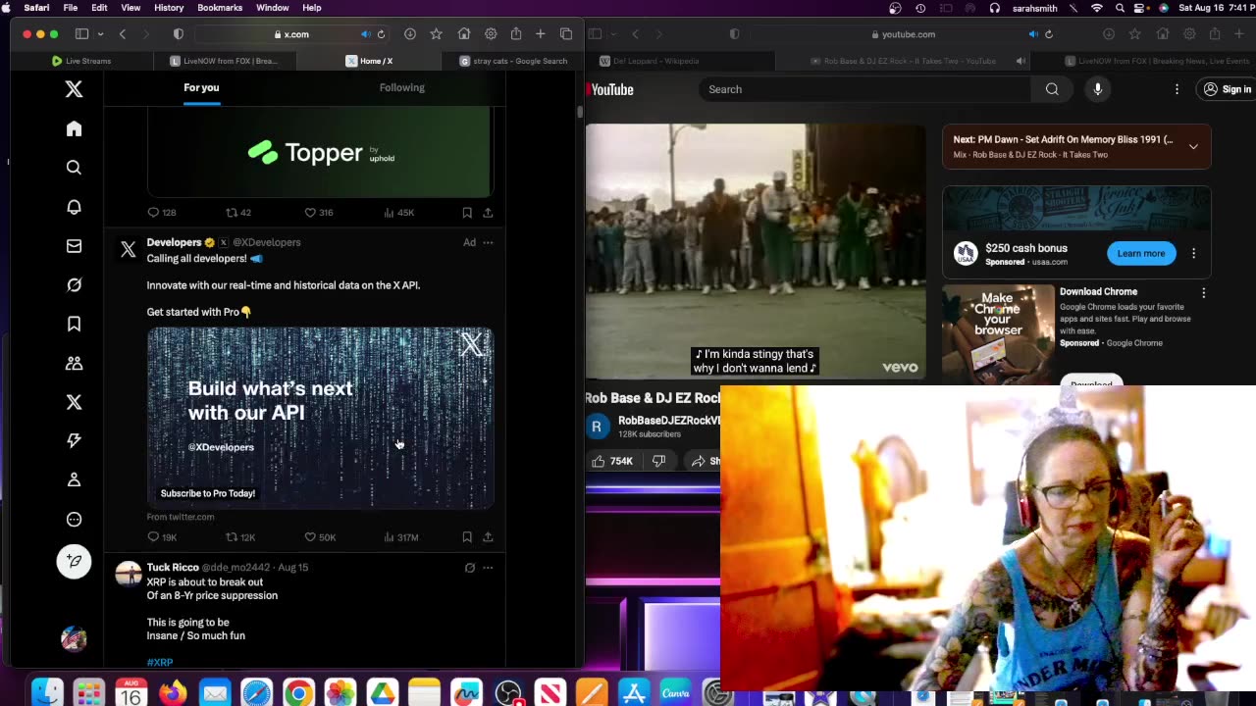The image size is (1256, 706).
Task: Open the Bookmarks menu in menu bar
Action: (x=220, y=8)
